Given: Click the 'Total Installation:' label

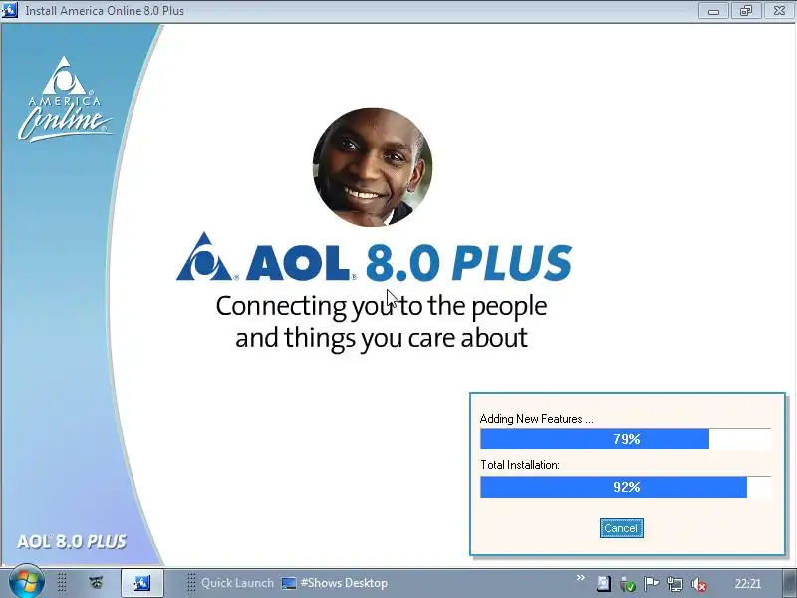Looking at the screenshot, I should pos(519,465).
